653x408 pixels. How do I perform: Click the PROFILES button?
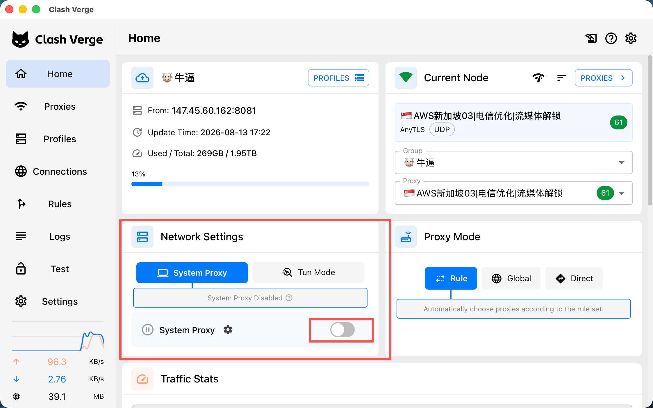[x=338, y=78]
